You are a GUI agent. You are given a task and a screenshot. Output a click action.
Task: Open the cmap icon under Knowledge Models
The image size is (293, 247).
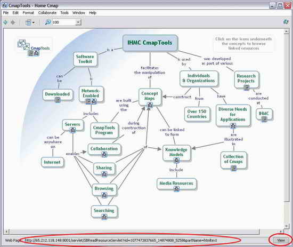[x=176, y=161]
